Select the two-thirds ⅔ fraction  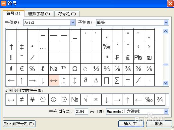pos(107,69)
